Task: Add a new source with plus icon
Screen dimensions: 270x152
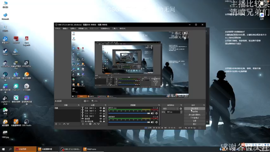Action: click(83, 124)
